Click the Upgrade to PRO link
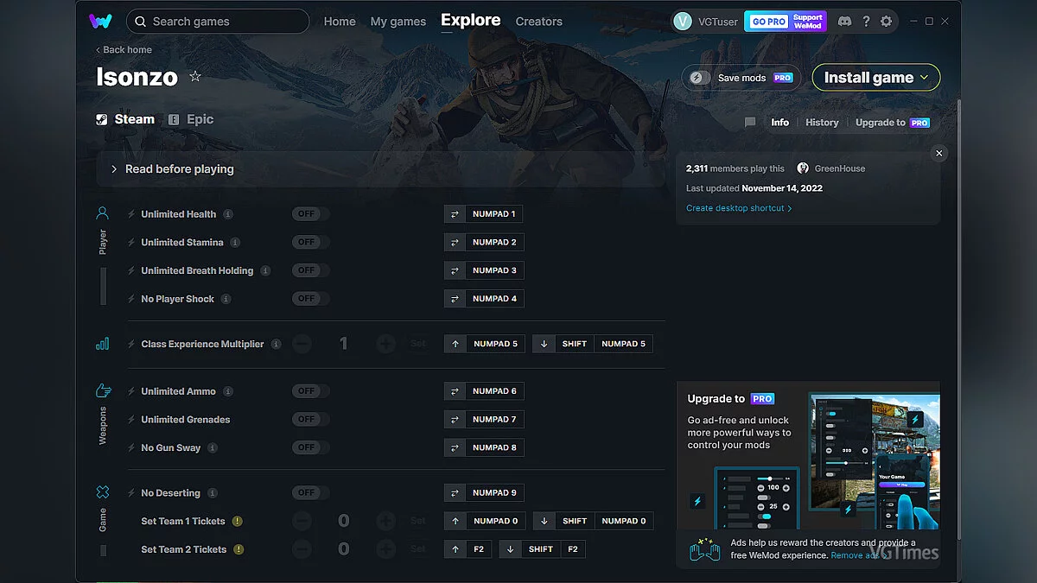 click(x=893, y=123)
